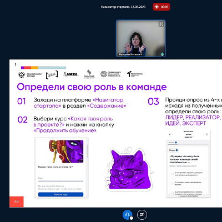
Task: Click the round Стартап-центр logo
Action: click(x=110, y=74)
